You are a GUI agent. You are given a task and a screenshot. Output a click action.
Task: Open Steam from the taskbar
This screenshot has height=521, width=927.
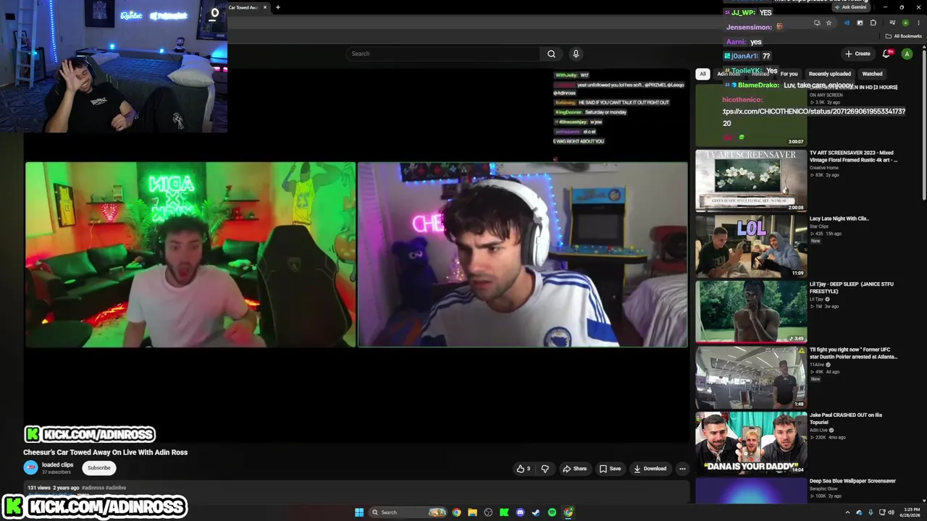536,512
